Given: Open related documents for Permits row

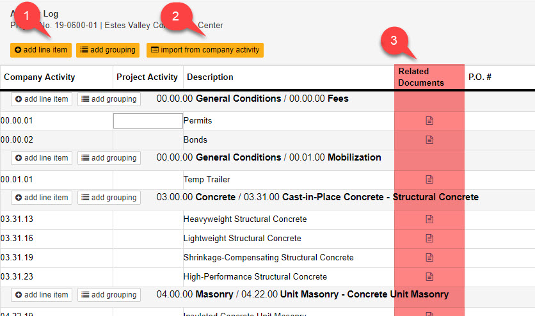Looking at the screenshot, I should [x=429, y=121].
